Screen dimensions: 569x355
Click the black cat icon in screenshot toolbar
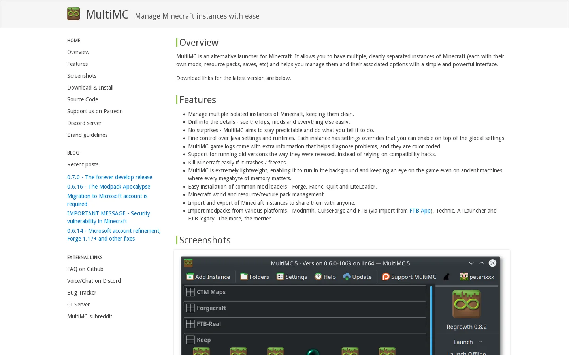447,277
